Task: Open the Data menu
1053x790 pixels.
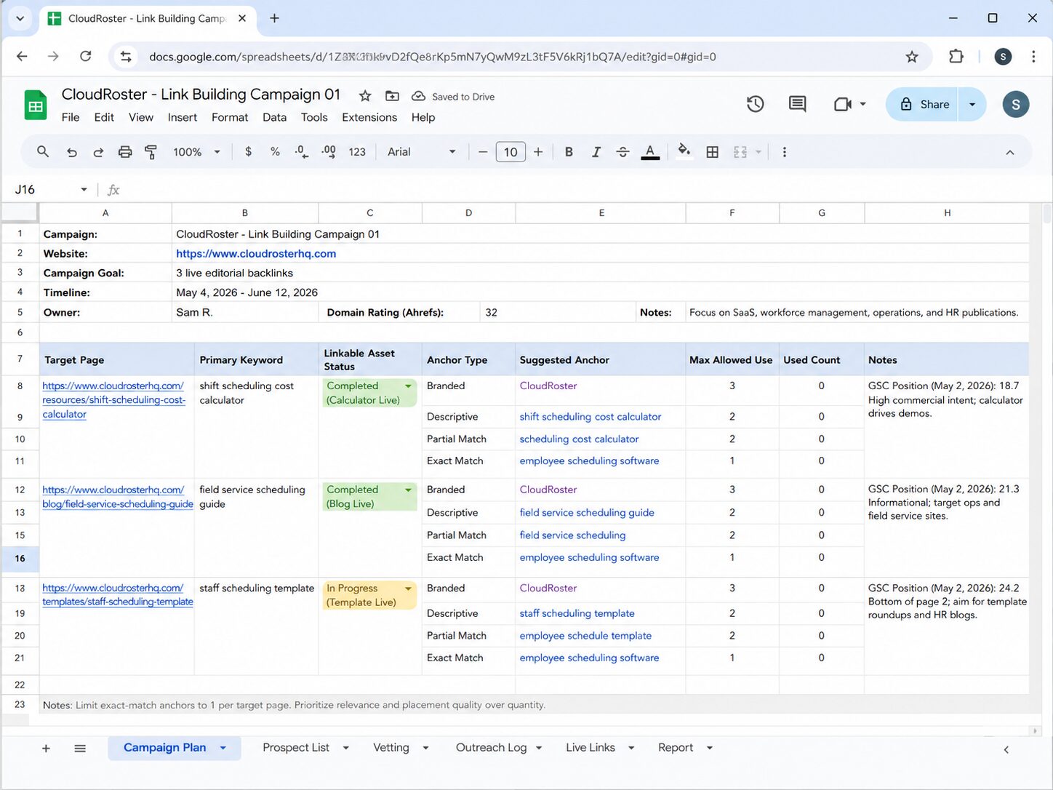Action: [x=274, y=117]
